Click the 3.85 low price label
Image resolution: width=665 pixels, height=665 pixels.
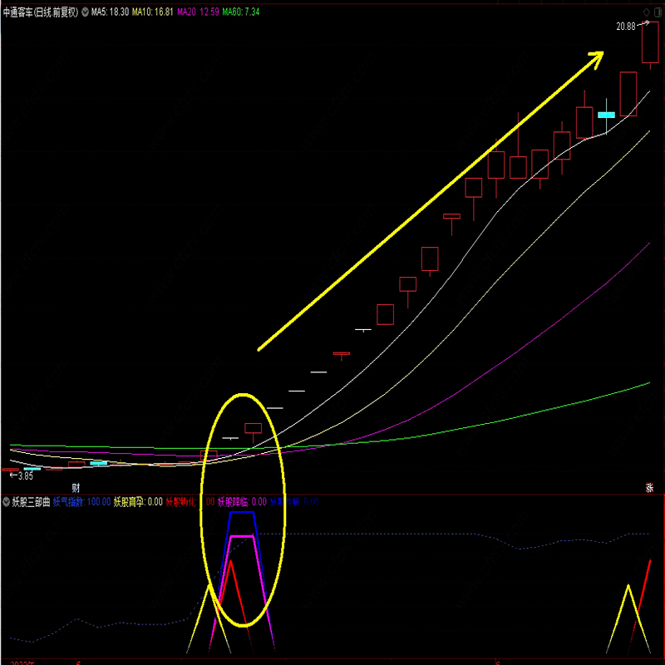[25, 475]
